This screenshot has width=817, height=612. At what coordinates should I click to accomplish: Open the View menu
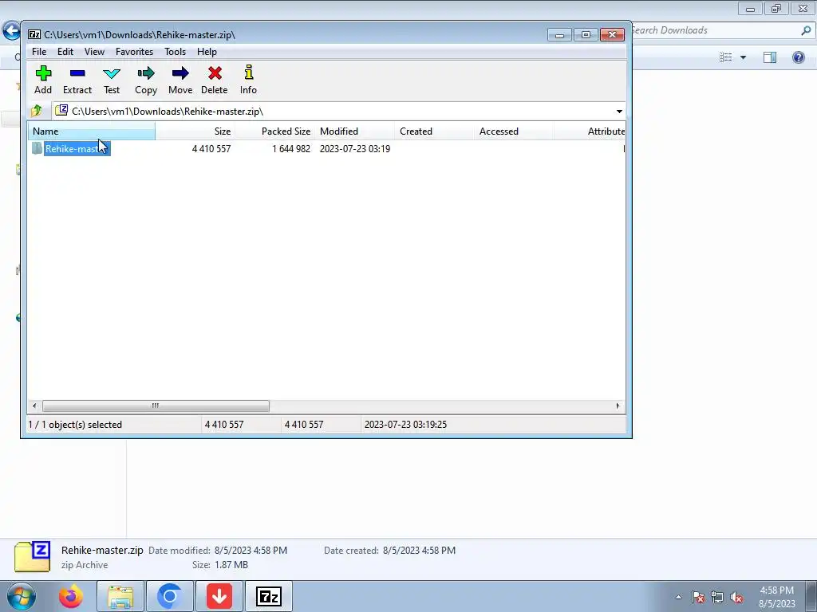coord(94,52)
